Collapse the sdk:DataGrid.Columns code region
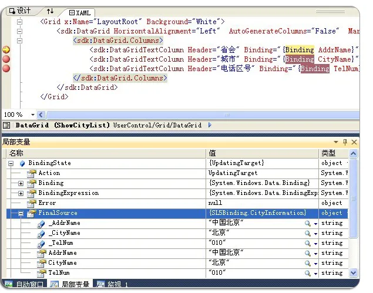 20,41
